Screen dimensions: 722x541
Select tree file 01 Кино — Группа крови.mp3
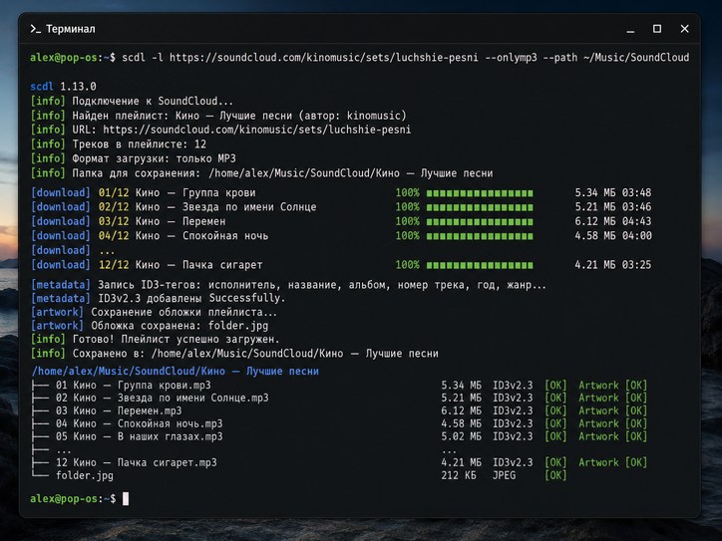(x=133, y=386)
